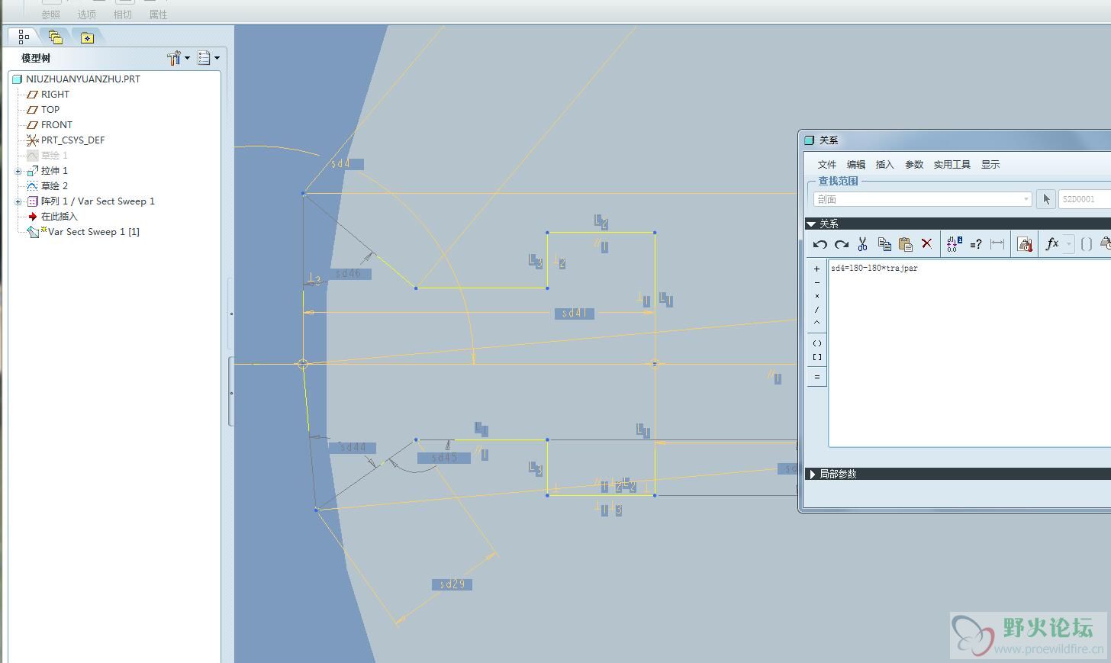
Task: Select the sd41 dimension label in sketch
Action: tap(575, 313)
